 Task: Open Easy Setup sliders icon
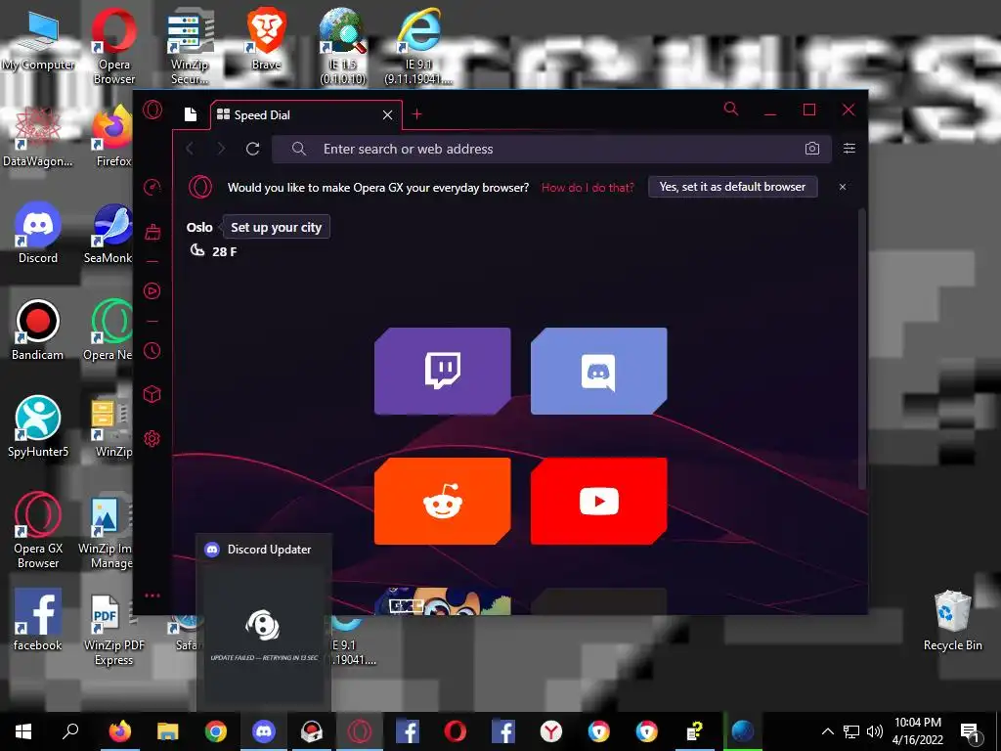click(x=849, y=149)
